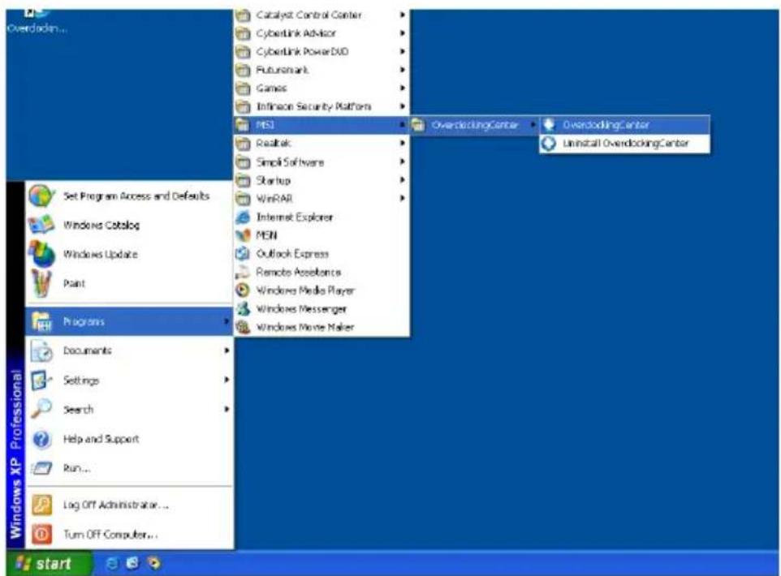781x576 pixels.
Task: Click the Simpli Software folder icon
Action: pyautogui.click(x=243, y=162)
